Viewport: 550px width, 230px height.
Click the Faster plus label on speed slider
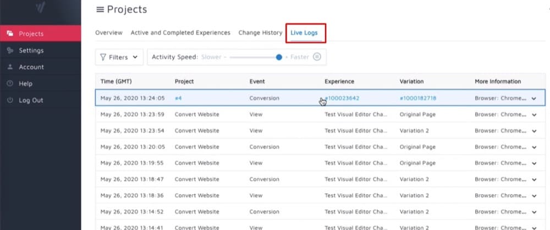(297, 57)
